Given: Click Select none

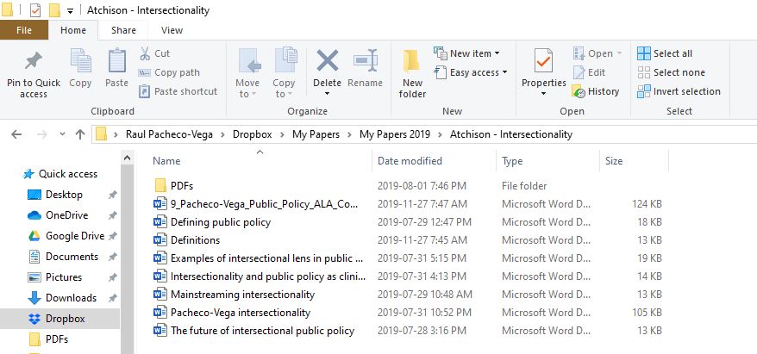Looking at the screenshot, I should pos(671,72).
